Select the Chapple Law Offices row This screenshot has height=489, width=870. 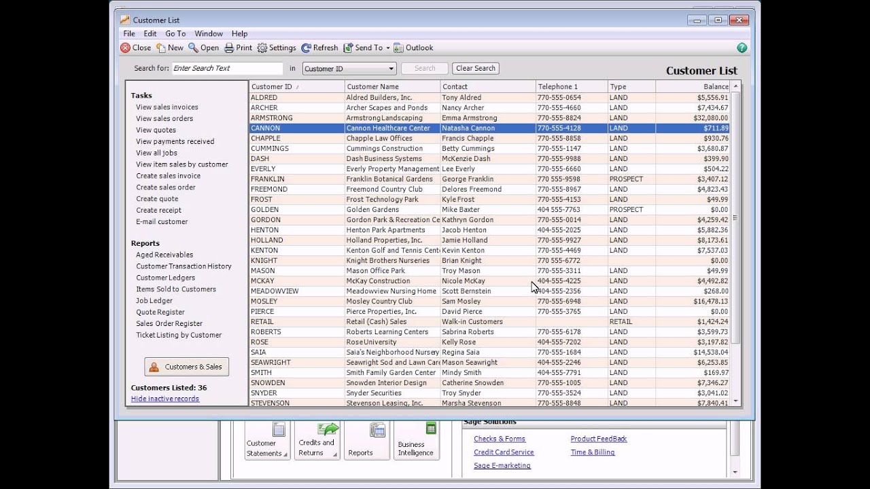point(489,138)
